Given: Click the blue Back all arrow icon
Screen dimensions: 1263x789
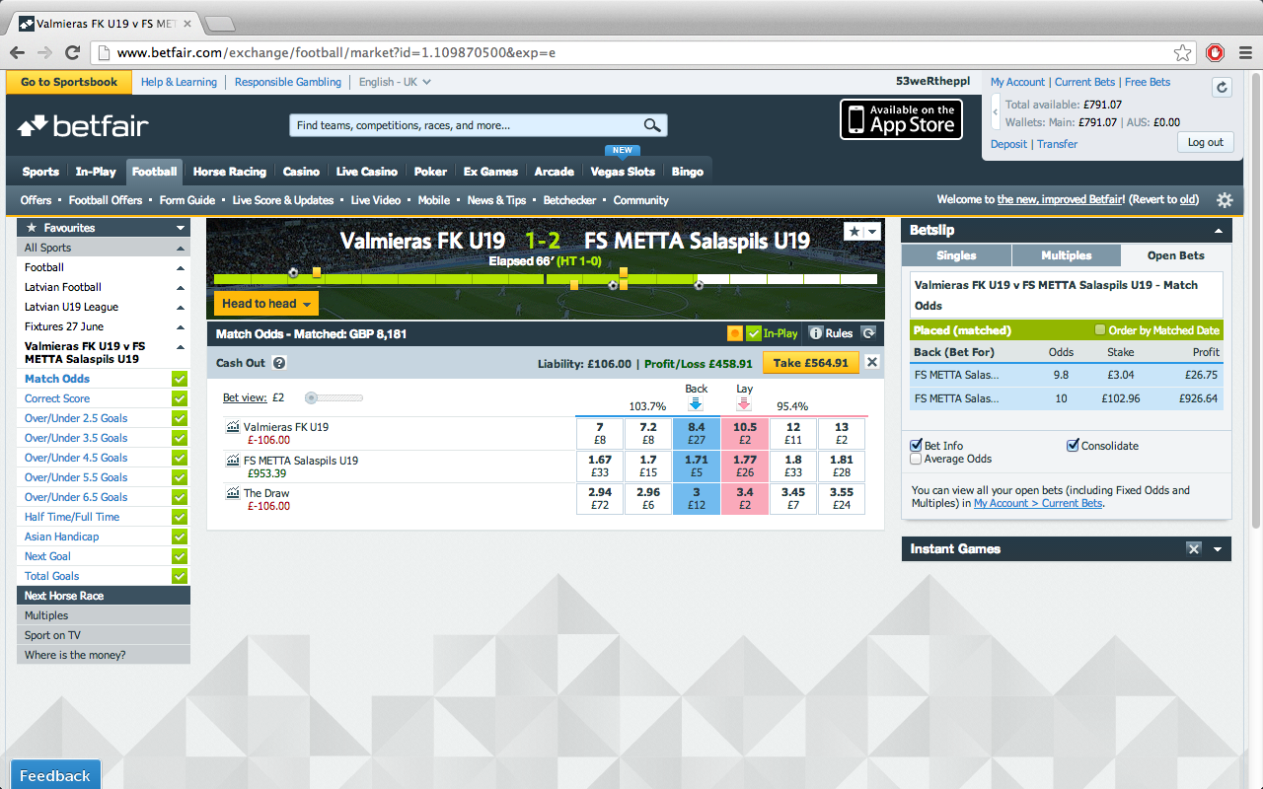Looking at the screenshot, I should tap(696, 404).
